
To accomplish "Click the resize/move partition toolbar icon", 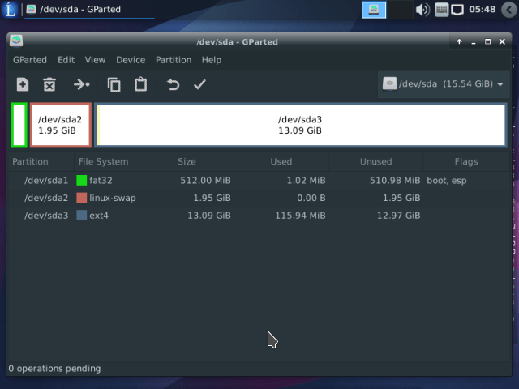I will [81, 84].
